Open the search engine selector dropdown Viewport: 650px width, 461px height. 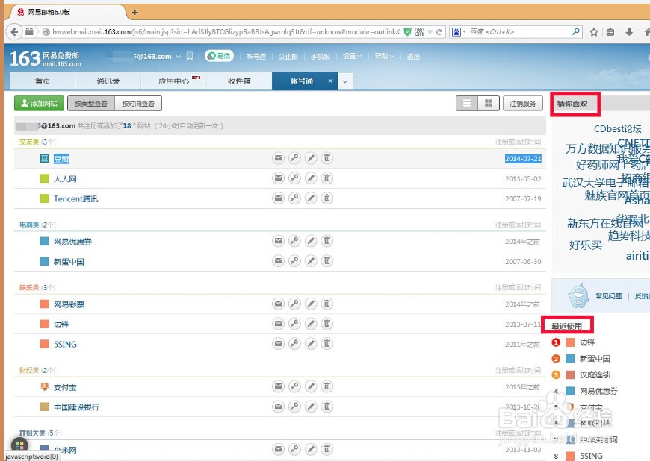459,32
